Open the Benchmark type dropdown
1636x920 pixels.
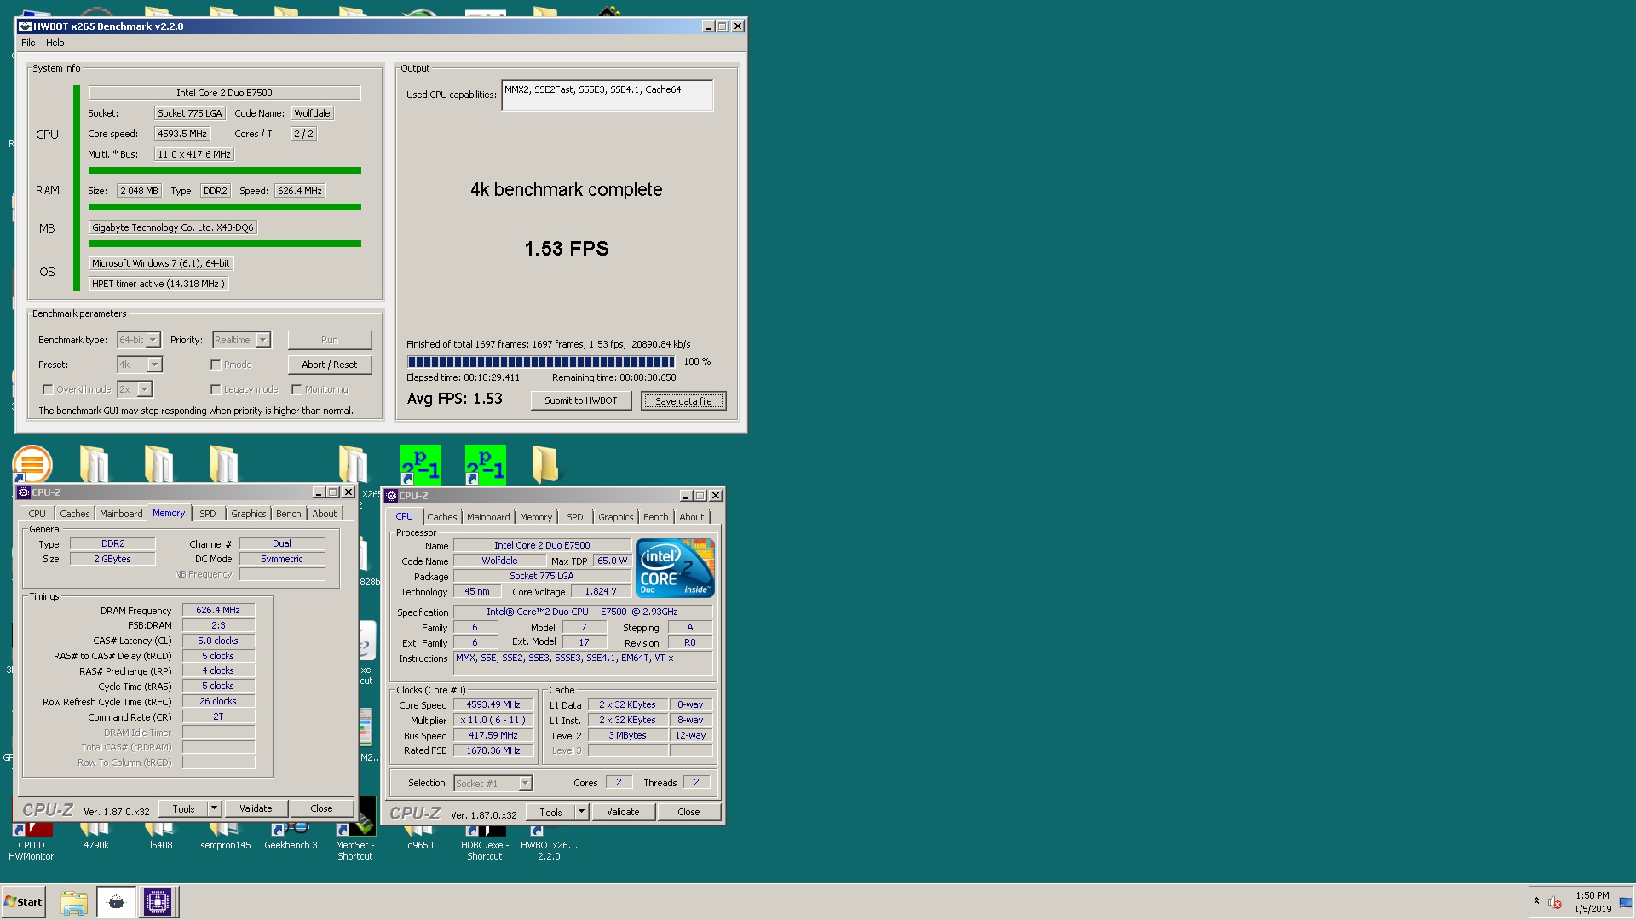tap(139, 340)
